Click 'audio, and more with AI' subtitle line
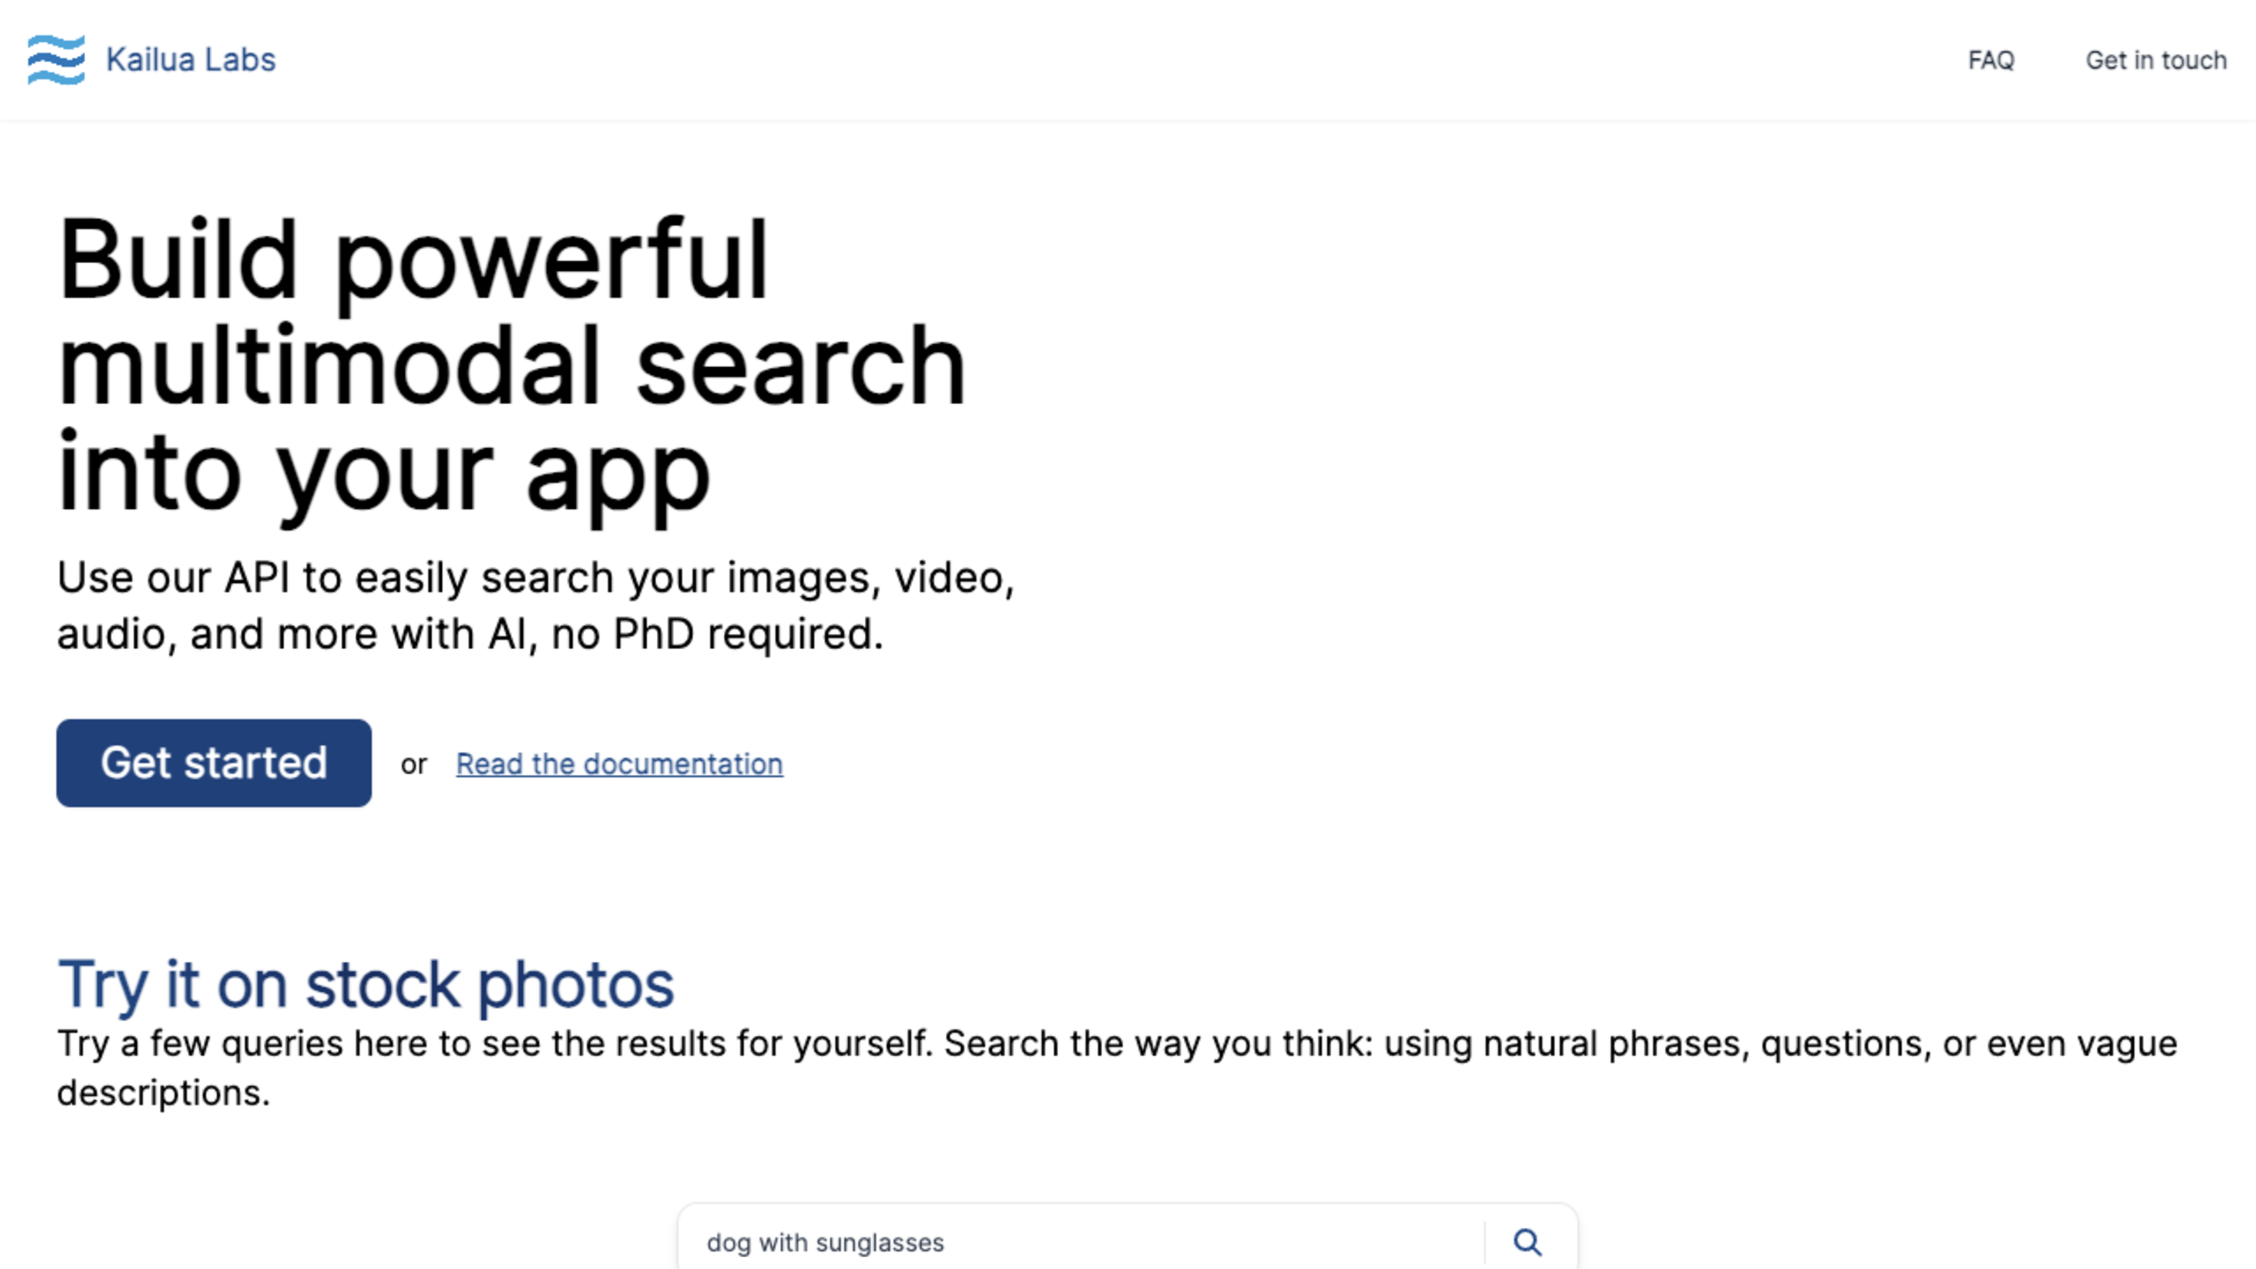 (x=293, y=634)
